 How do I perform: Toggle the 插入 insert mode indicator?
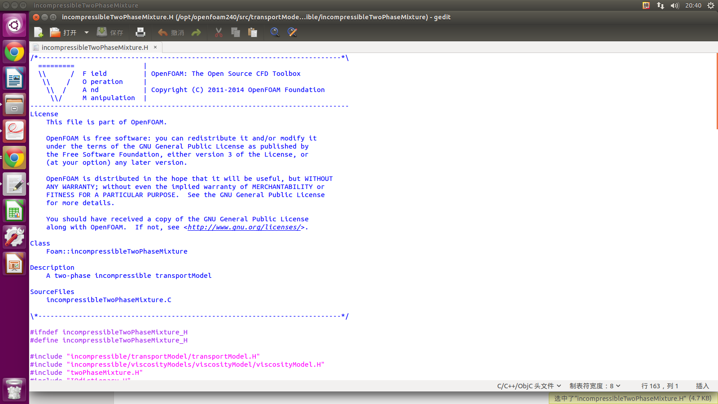702,386
